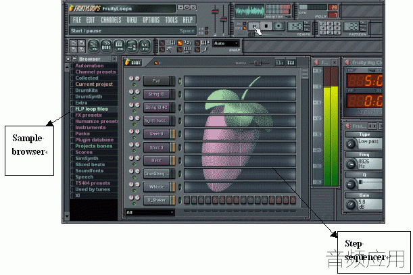Select the Synth bass channel button

pyautogui.click(x=156, y=121)
